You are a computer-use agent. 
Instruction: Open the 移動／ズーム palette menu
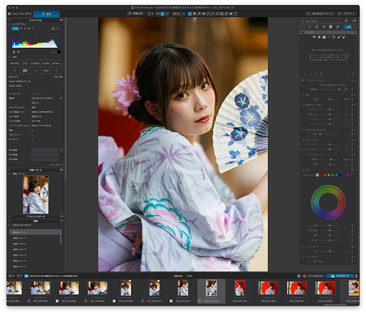pyautogui.click(x=62, y=170)
